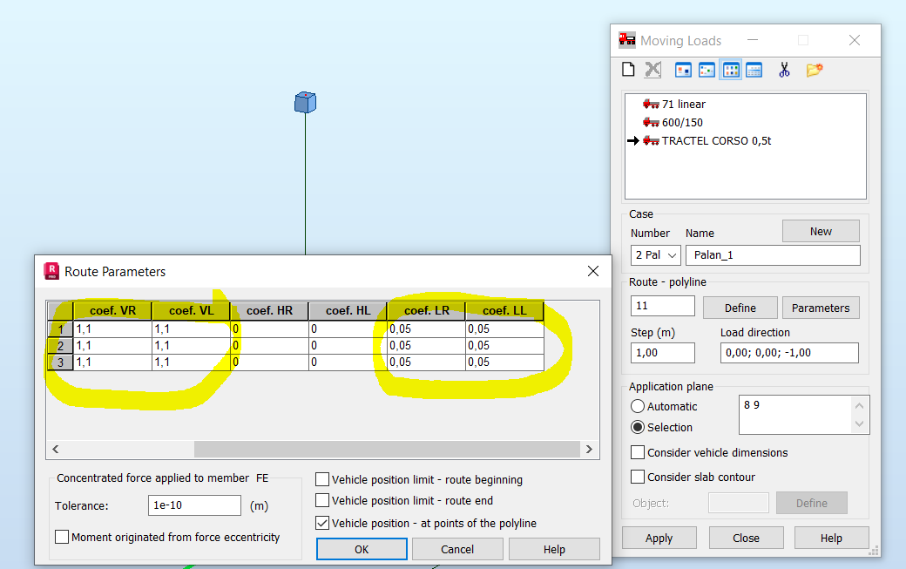The height and width of the screenshot is (569, 906).
Task: Cut the selection with the scissors icon
Action: (x=783, y=70)
